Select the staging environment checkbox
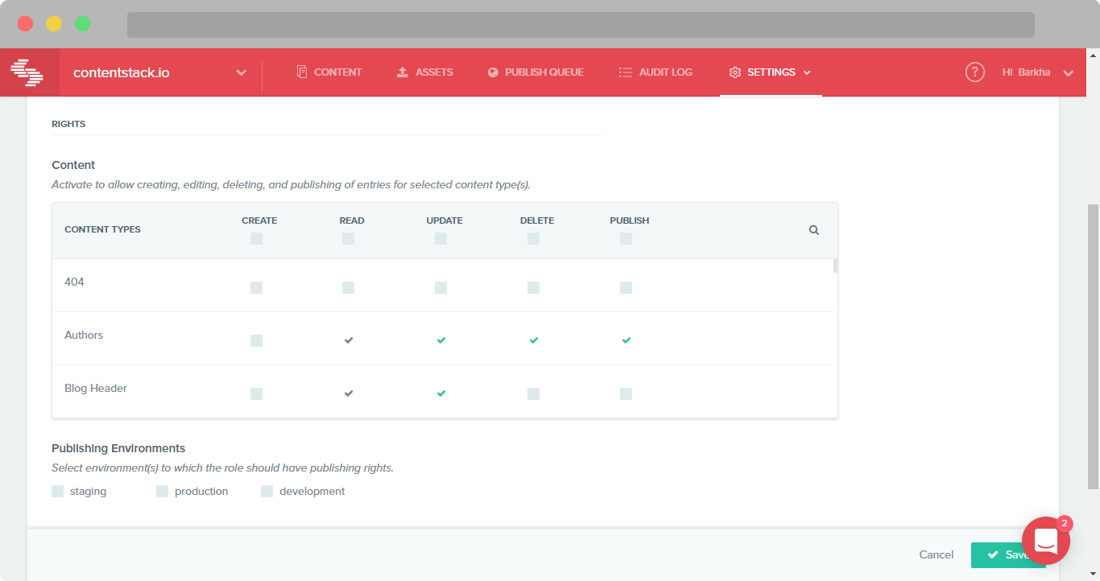Viewport: 1100px width, 581px height. pos(57,491)
